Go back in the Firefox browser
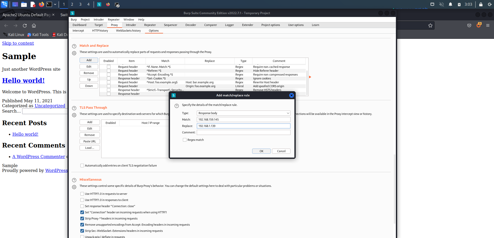 pos(6,26)
